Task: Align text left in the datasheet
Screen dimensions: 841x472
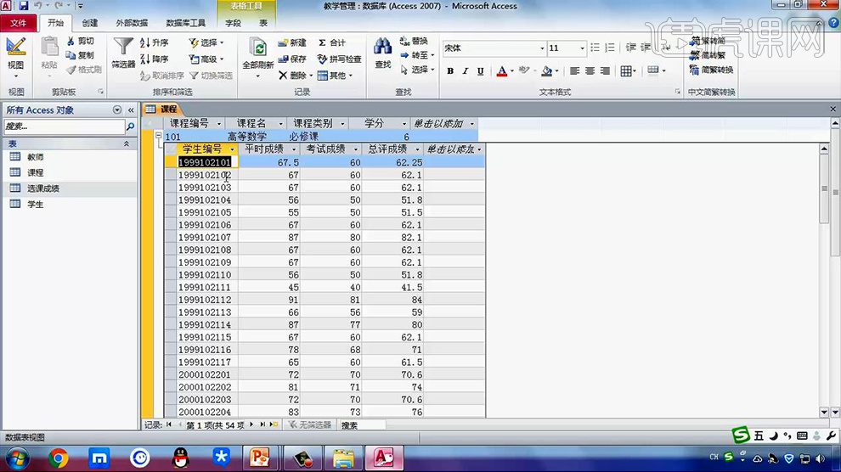Action: pos(574,70)
